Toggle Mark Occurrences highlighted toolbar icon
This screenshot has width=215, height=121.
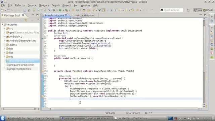pos(103,10)
